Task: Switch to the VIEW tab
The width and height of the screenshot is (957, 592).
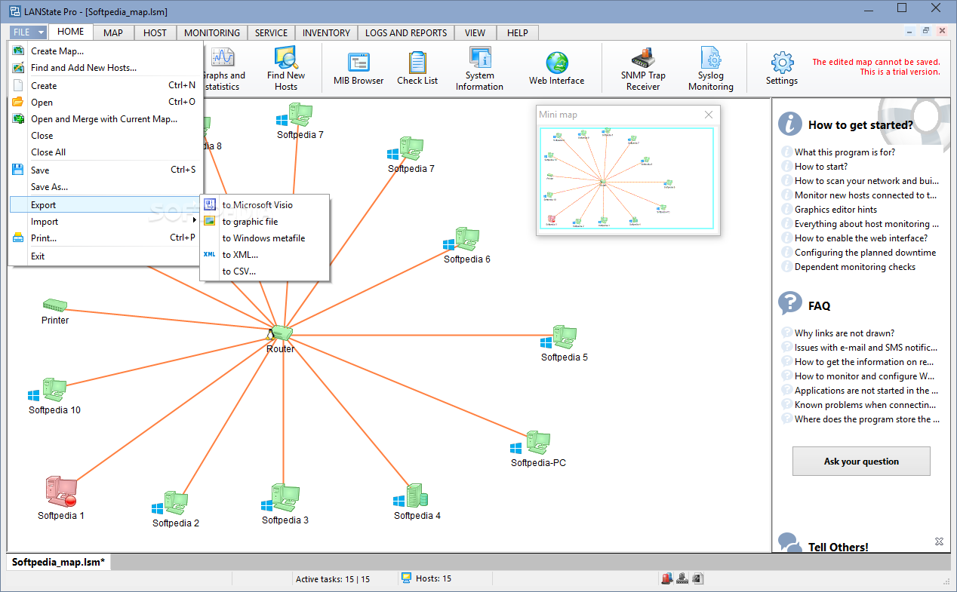Action: point(475,32)
